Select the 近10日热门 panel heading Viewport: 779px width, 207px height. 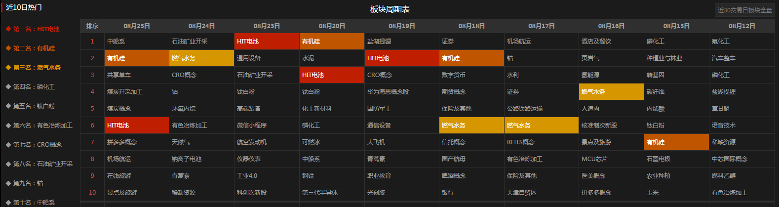(x=24, y=7)
